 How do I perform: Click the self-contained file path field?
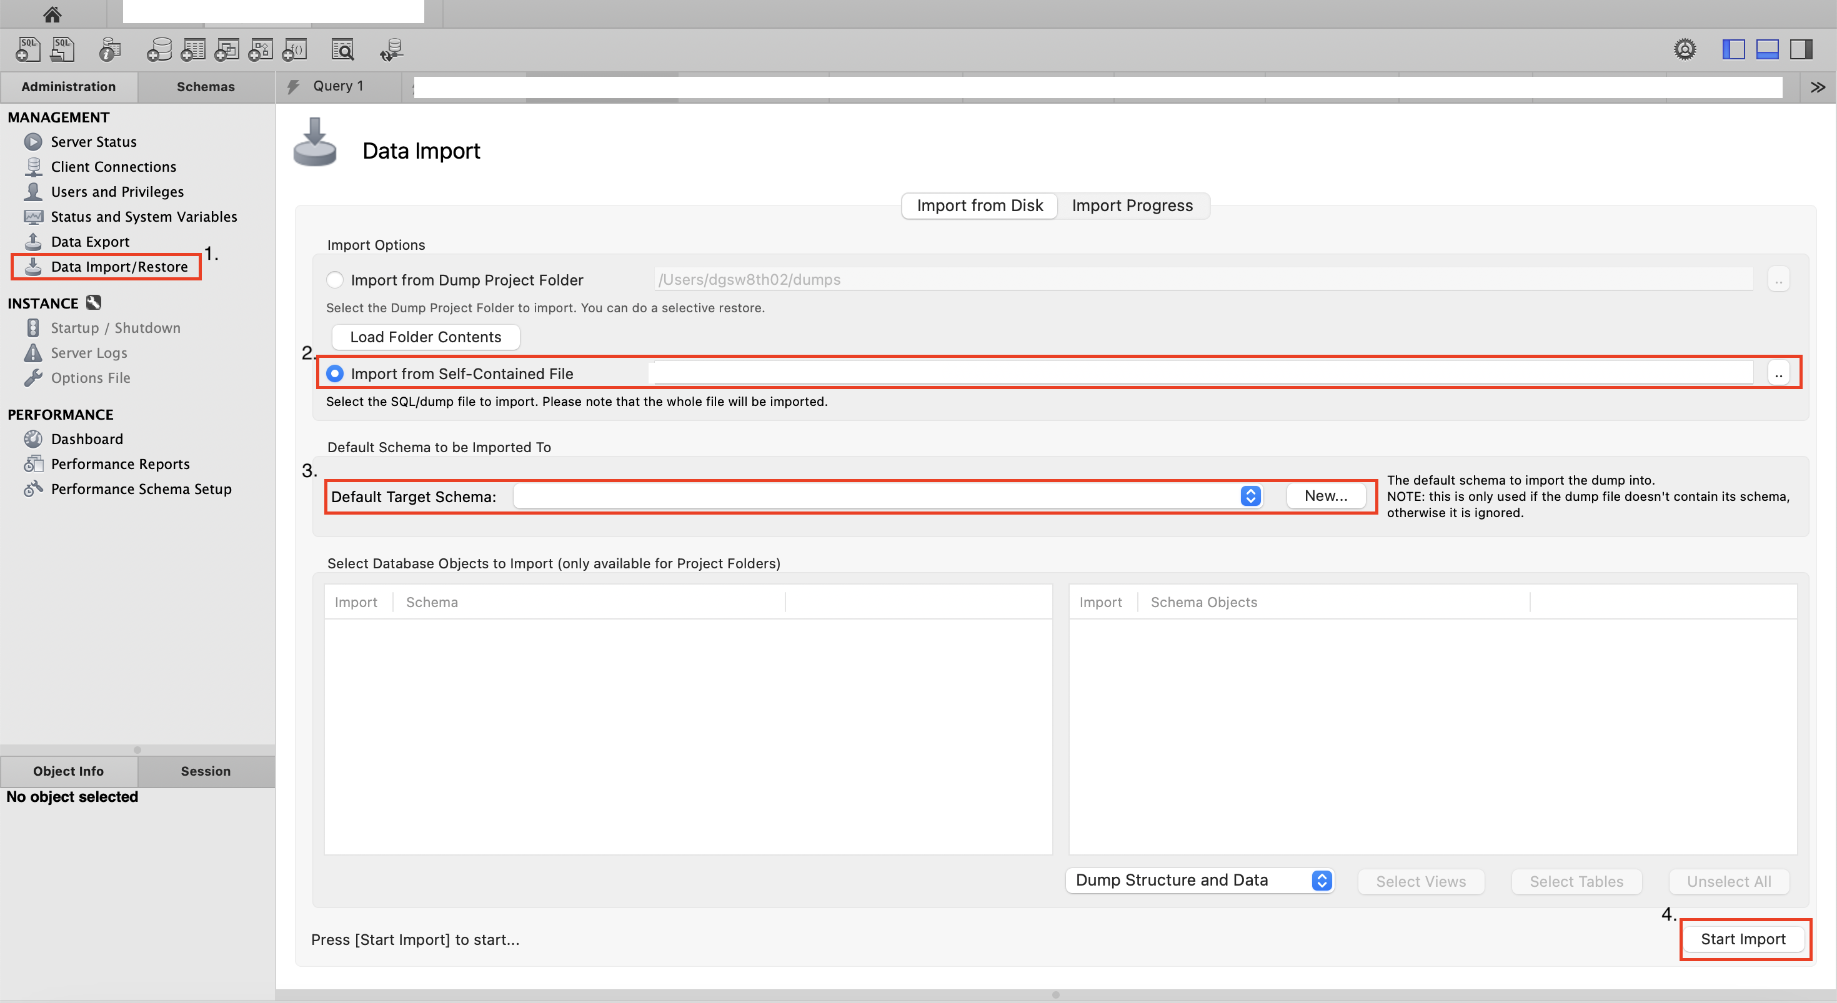pos(1202,373)
